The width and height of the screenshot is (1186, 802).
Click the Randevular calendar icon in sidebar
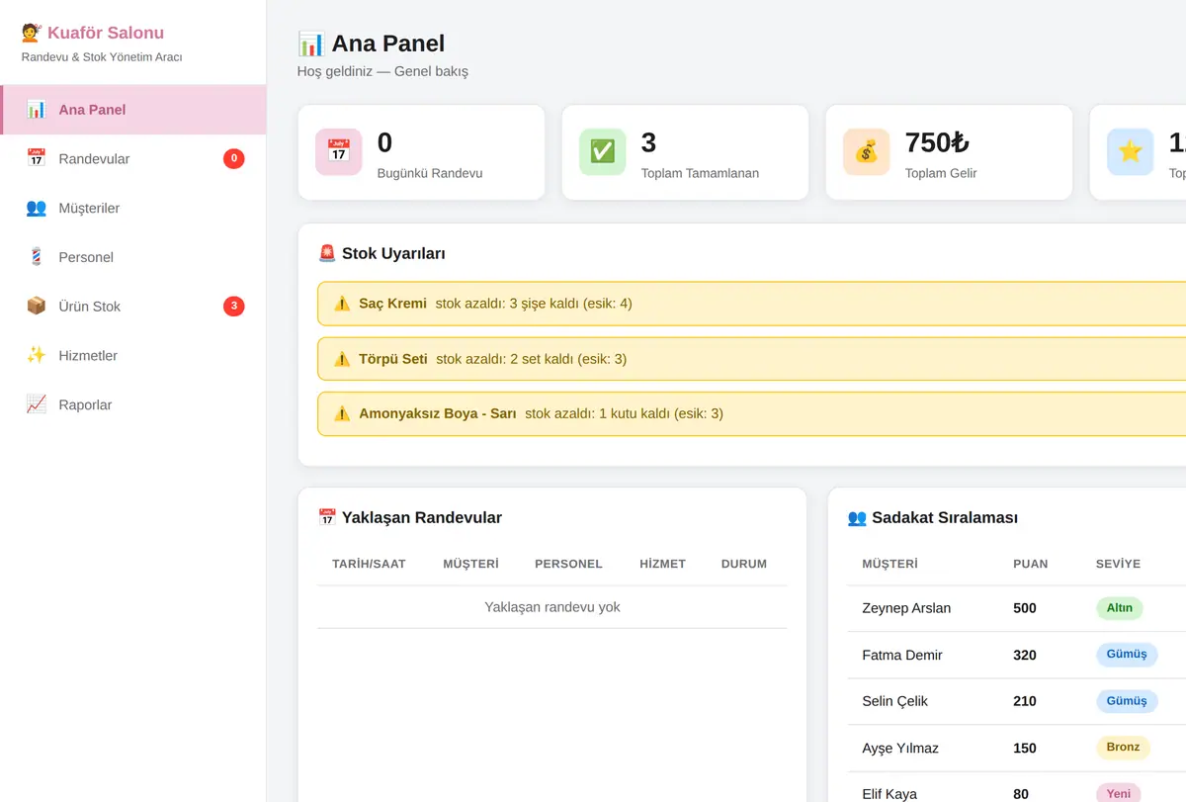(37, 158)
